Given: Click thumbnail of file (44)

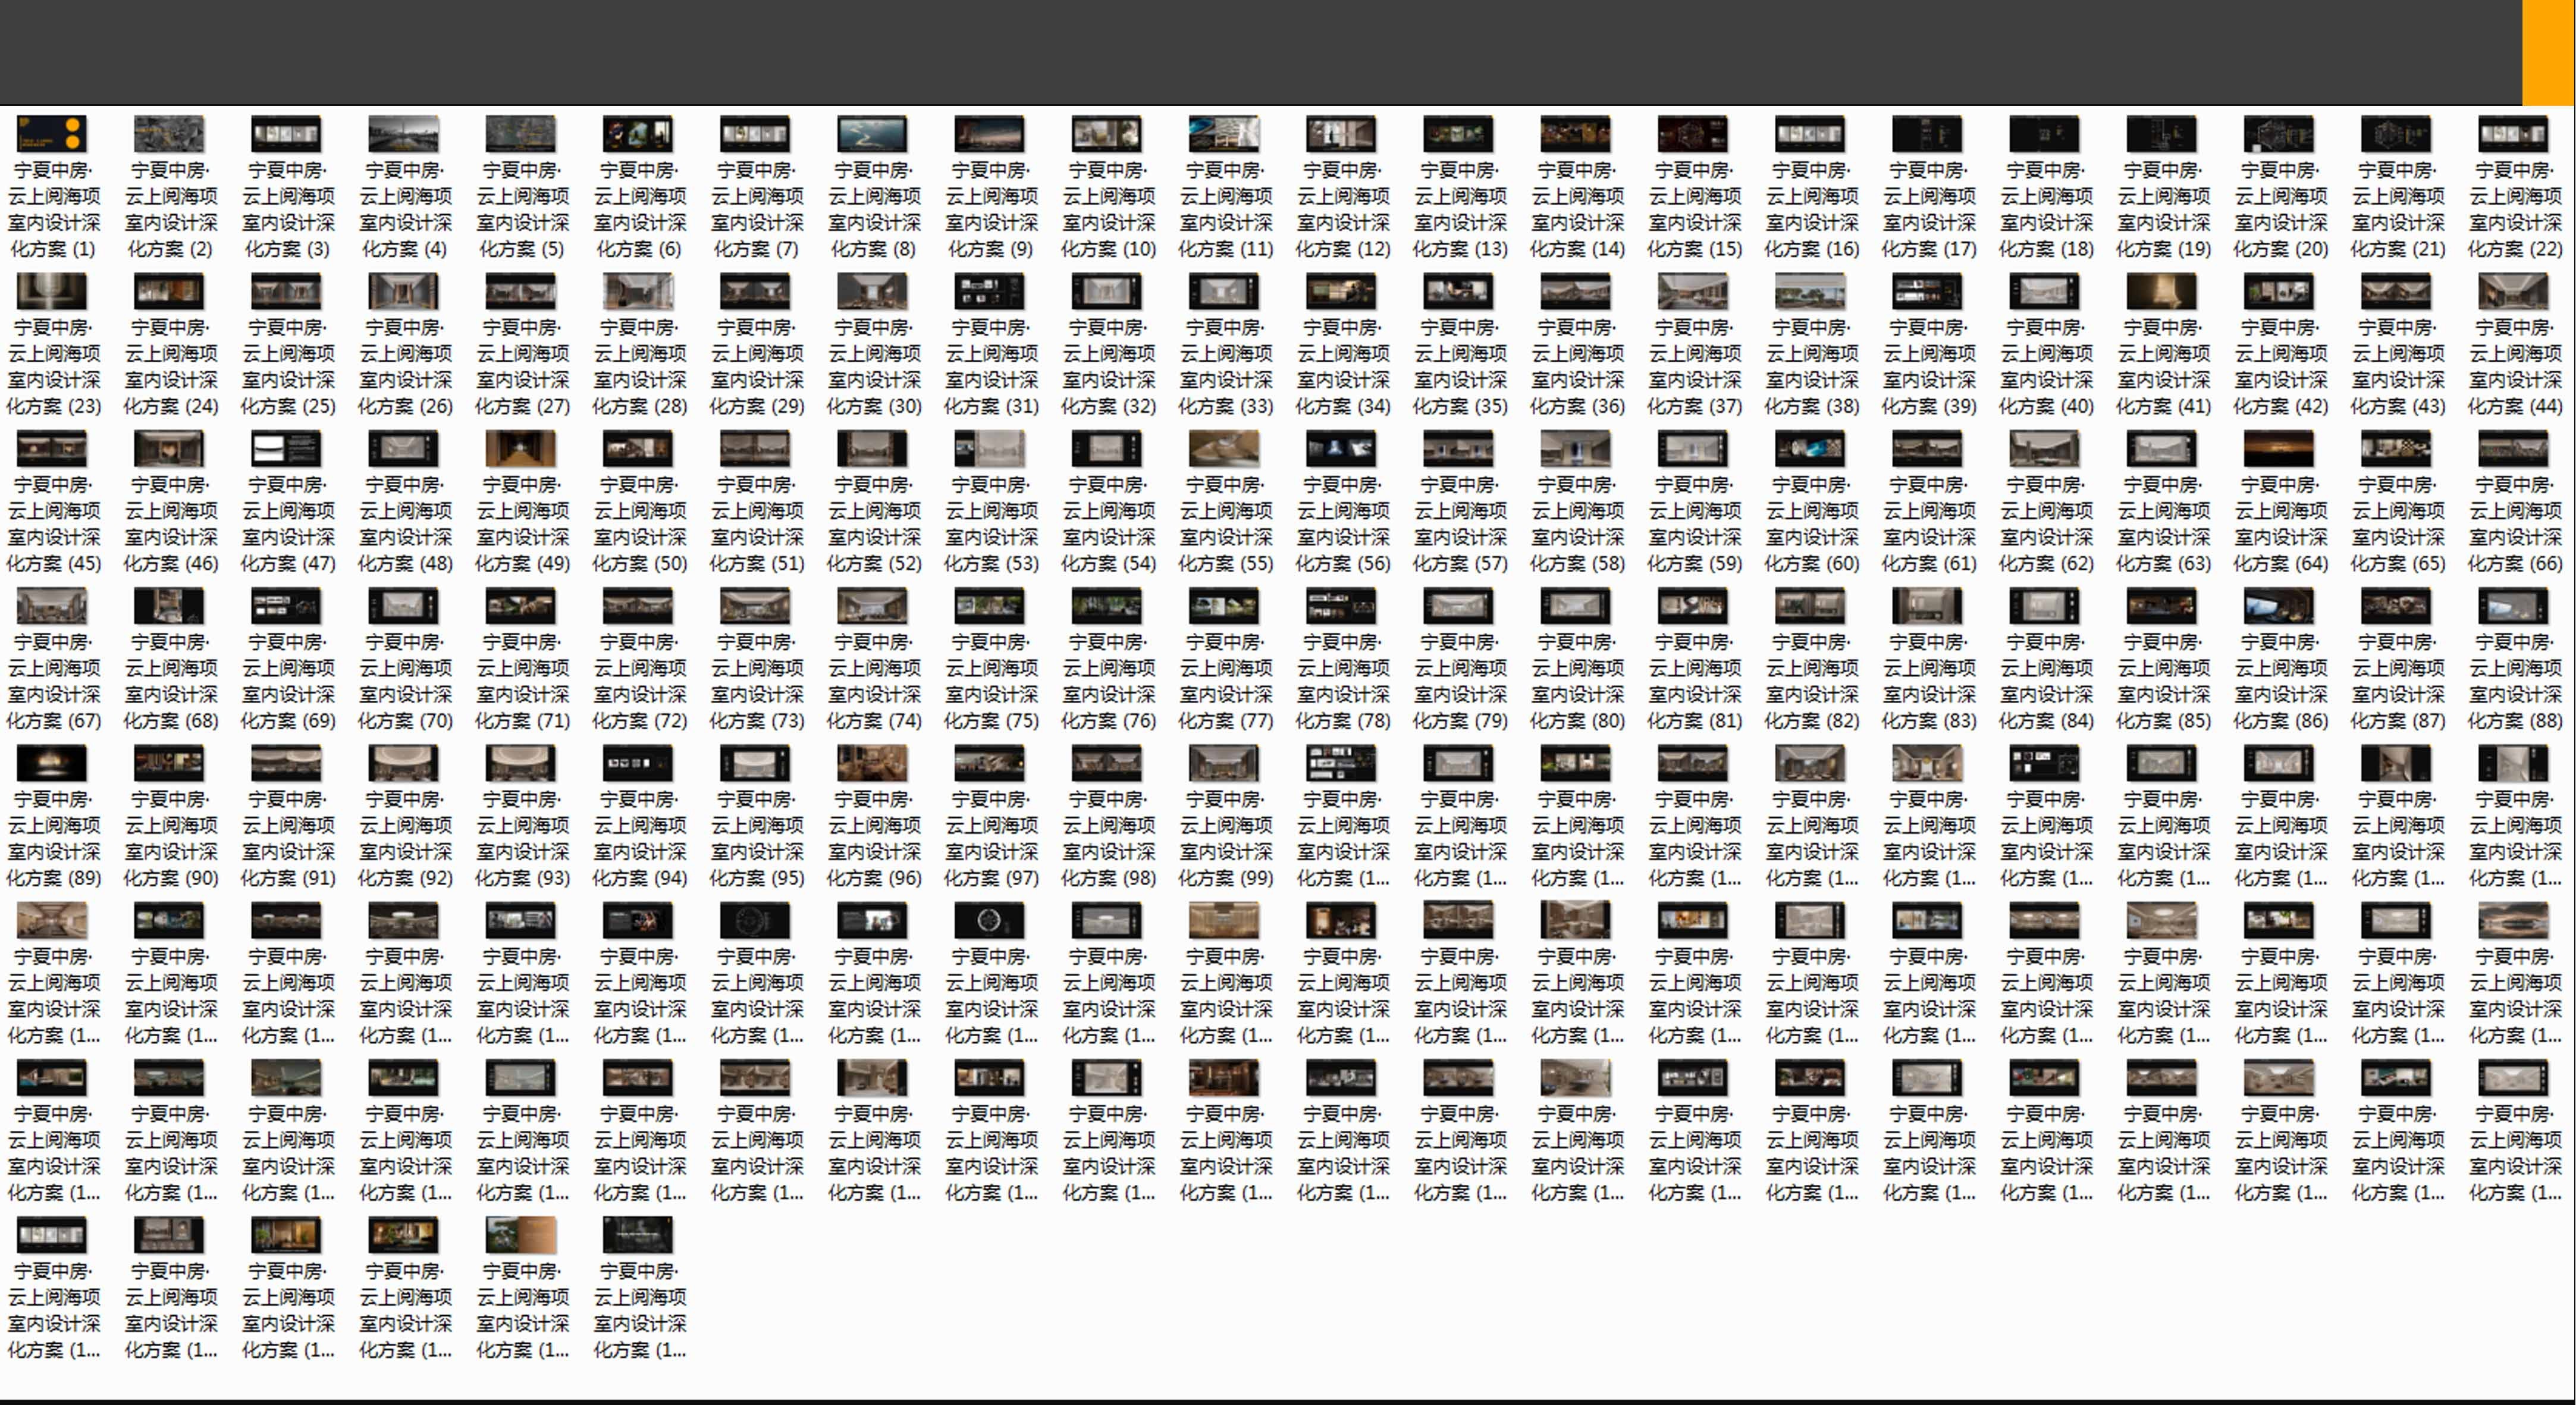Looking at the screenshot, I should 2513,291.
